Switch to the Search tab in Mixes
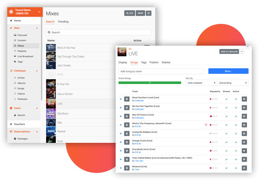Image resolution: width=259 pixels, height=180 pixels. click(50, 22)
